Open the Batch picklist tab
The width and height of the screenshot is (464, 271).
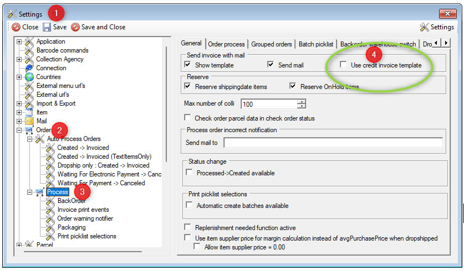[316, 44]
